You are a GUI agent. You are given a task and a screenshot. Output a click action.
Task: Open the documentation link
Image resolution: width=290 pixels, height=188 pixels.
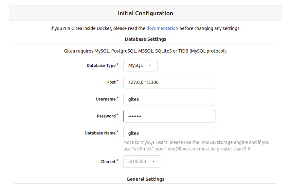(x=162, y=28)
